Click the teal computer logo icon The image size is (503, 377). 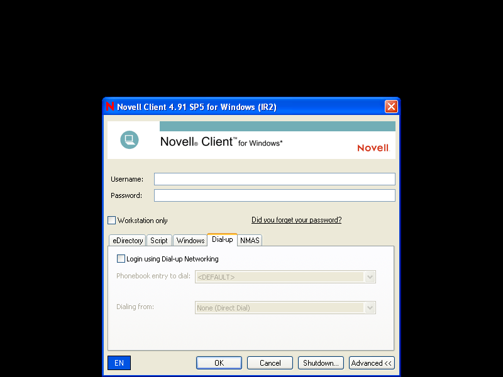click(130, 139)
